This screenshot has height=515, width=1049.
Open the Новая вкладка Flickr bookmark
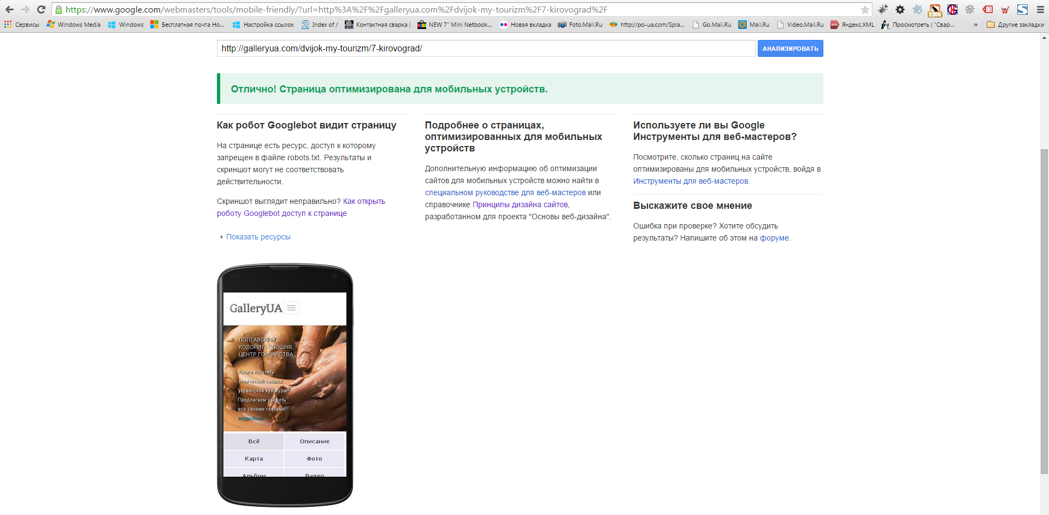tap(525, 25)
